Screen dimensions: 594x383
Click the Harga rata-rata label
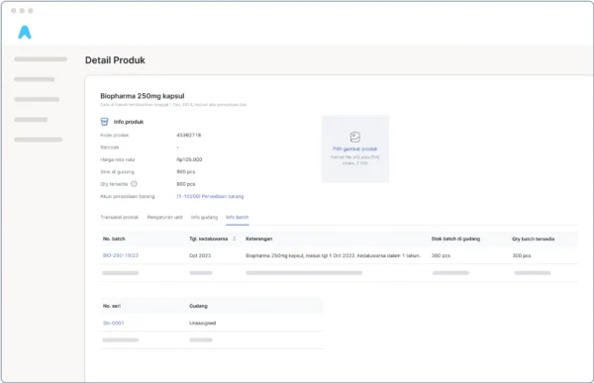pyautogui.click(x=118, y=159)
